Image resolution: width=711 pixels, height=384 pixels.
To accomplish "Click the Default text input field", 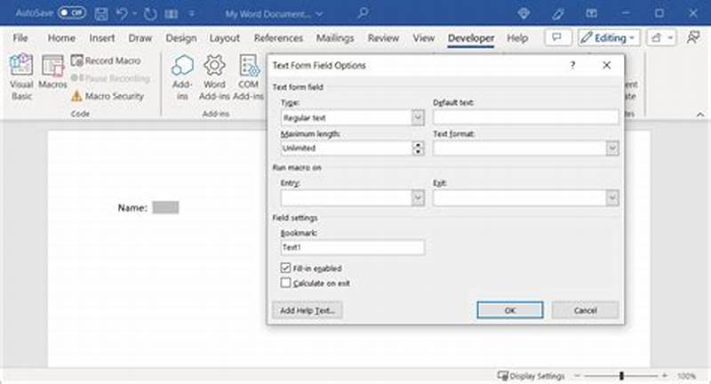I will coord(525,117).
